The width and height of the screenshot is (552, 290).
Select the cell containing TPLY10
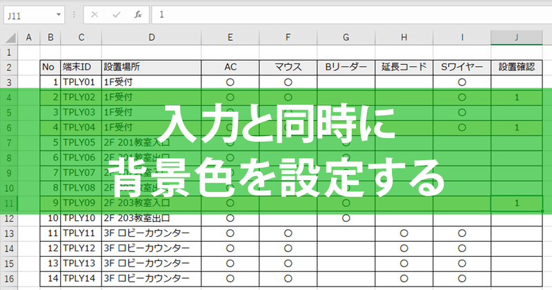coord(81,218)
